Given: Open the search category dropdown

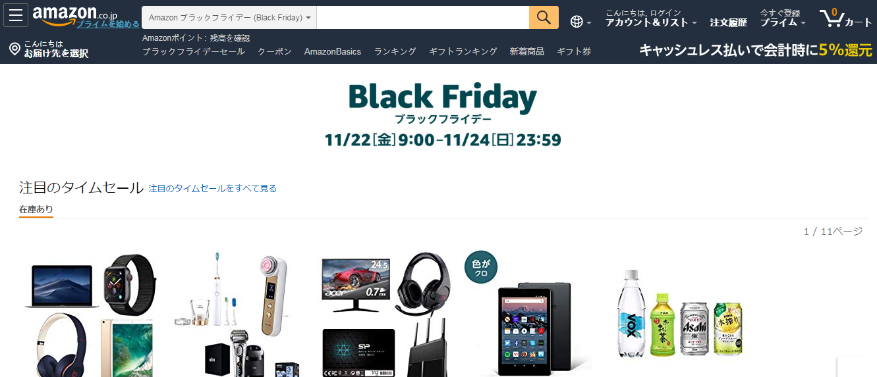Looking at the screenshot, I should [229, 17].
